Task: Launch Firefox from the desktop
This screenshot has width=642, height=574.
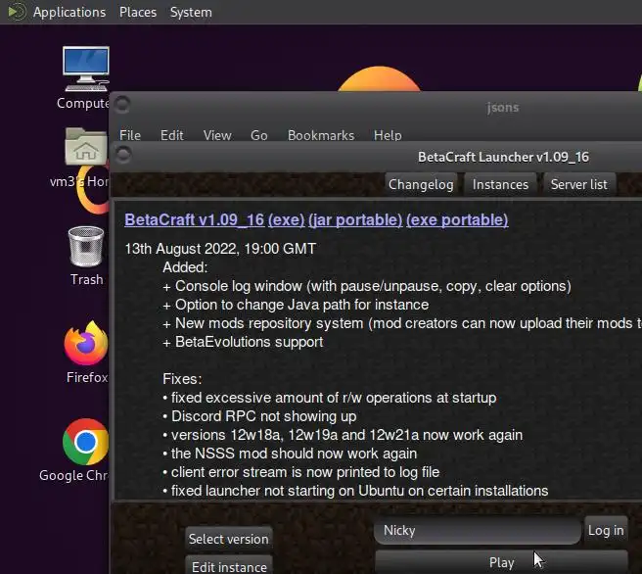Action: (86, 344)
